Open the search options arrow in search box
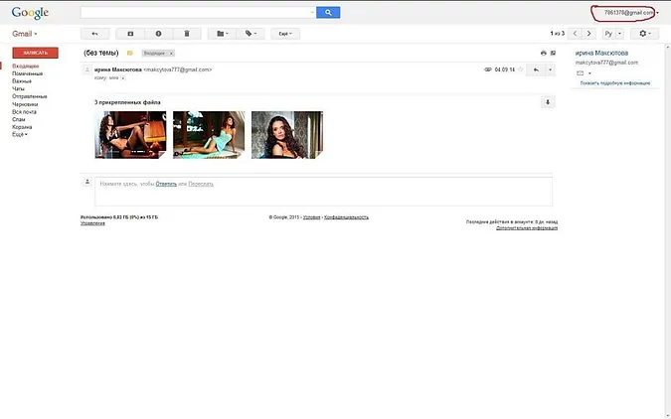Screen dimensions: 671x419 (312, 12)
